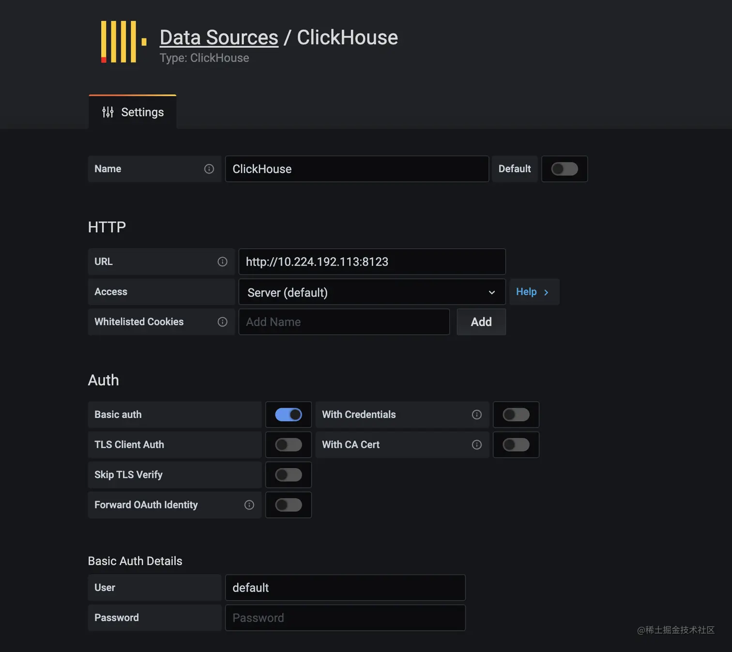The width and height of the screenshot is (732, 652).
Task: Click the Name input field containing ClickHouse
Action: (357, 169)
